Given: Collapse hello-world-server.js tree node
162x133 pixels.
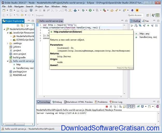Looking at the screenshot, I should pyautogui.click(x=8, y=61).
